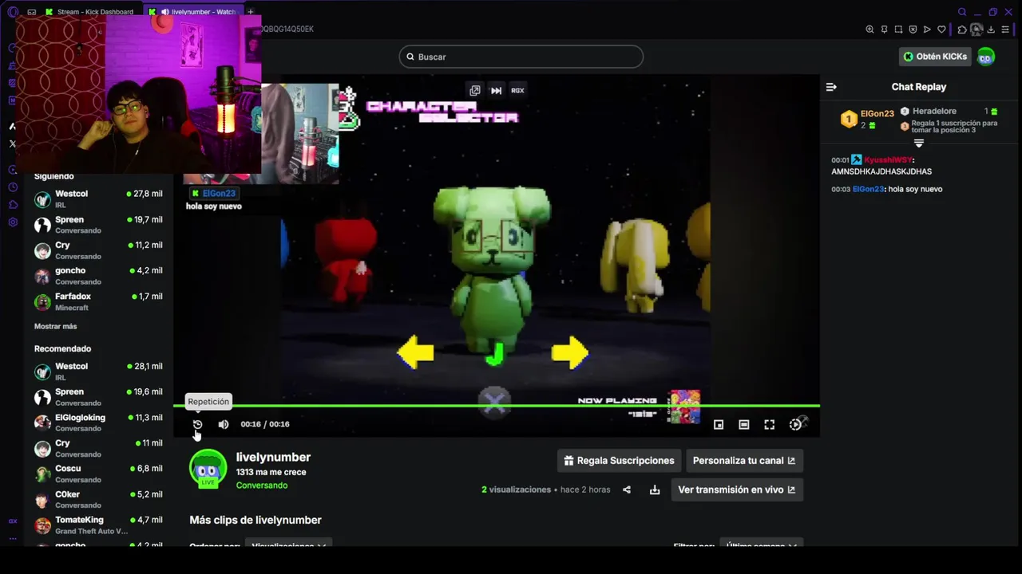Open the Coscu recommended channel

click(x=98, y=474)
